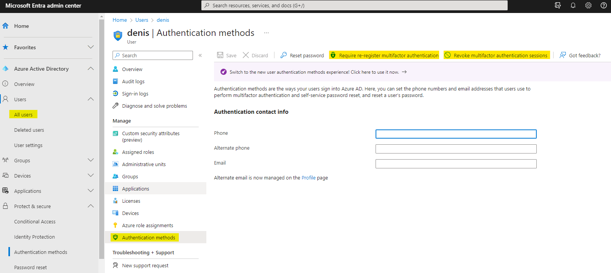Select All users in left navigation

tap(23, 115)
